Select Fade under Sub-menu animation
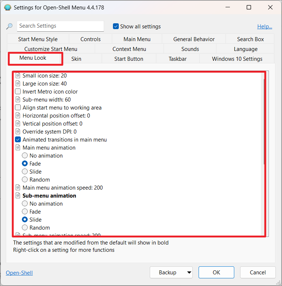This screenshot has width=282, height=286. tap(25, 211)
